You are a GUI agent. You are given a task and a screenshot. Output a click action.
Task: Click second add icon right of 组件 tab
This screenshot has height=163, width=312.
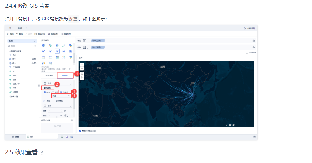[67, 137]
